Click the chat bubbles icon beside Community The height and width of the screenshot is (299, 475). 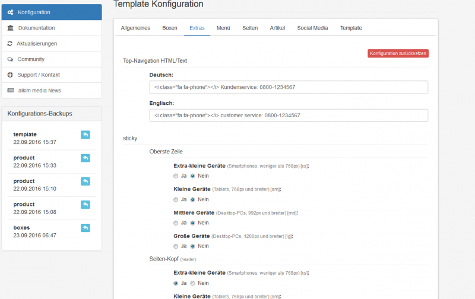10,59
